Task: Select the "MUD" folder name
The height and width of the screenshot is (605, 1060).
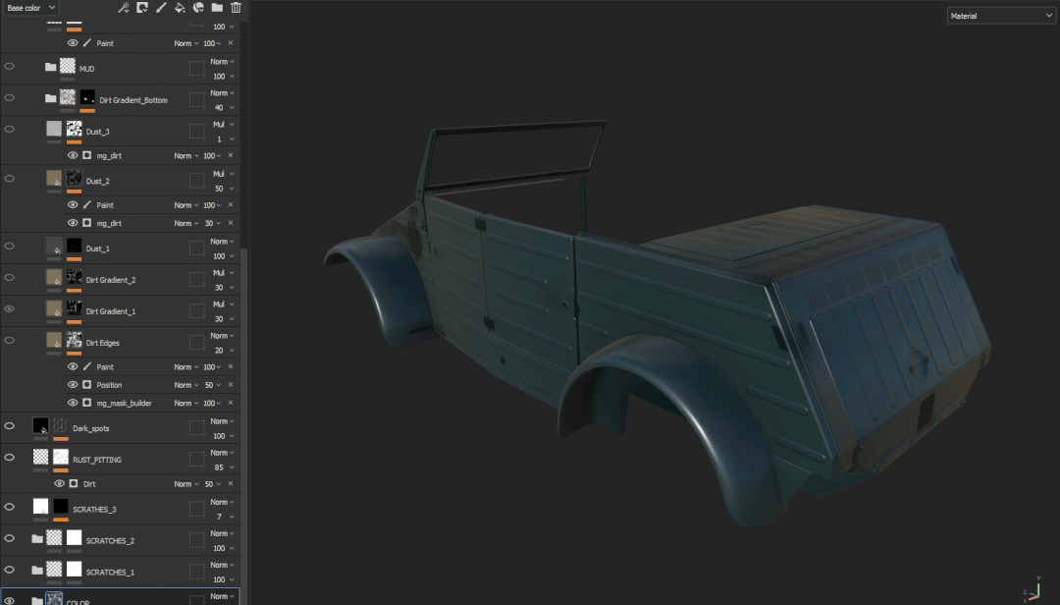Action: pyautogui.click(x=87, y=69)
